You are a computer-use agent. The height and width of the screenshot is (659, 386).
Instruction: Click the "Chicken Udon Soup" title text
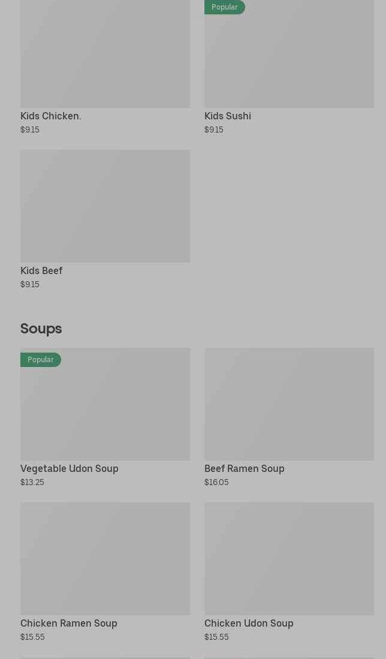249,623
